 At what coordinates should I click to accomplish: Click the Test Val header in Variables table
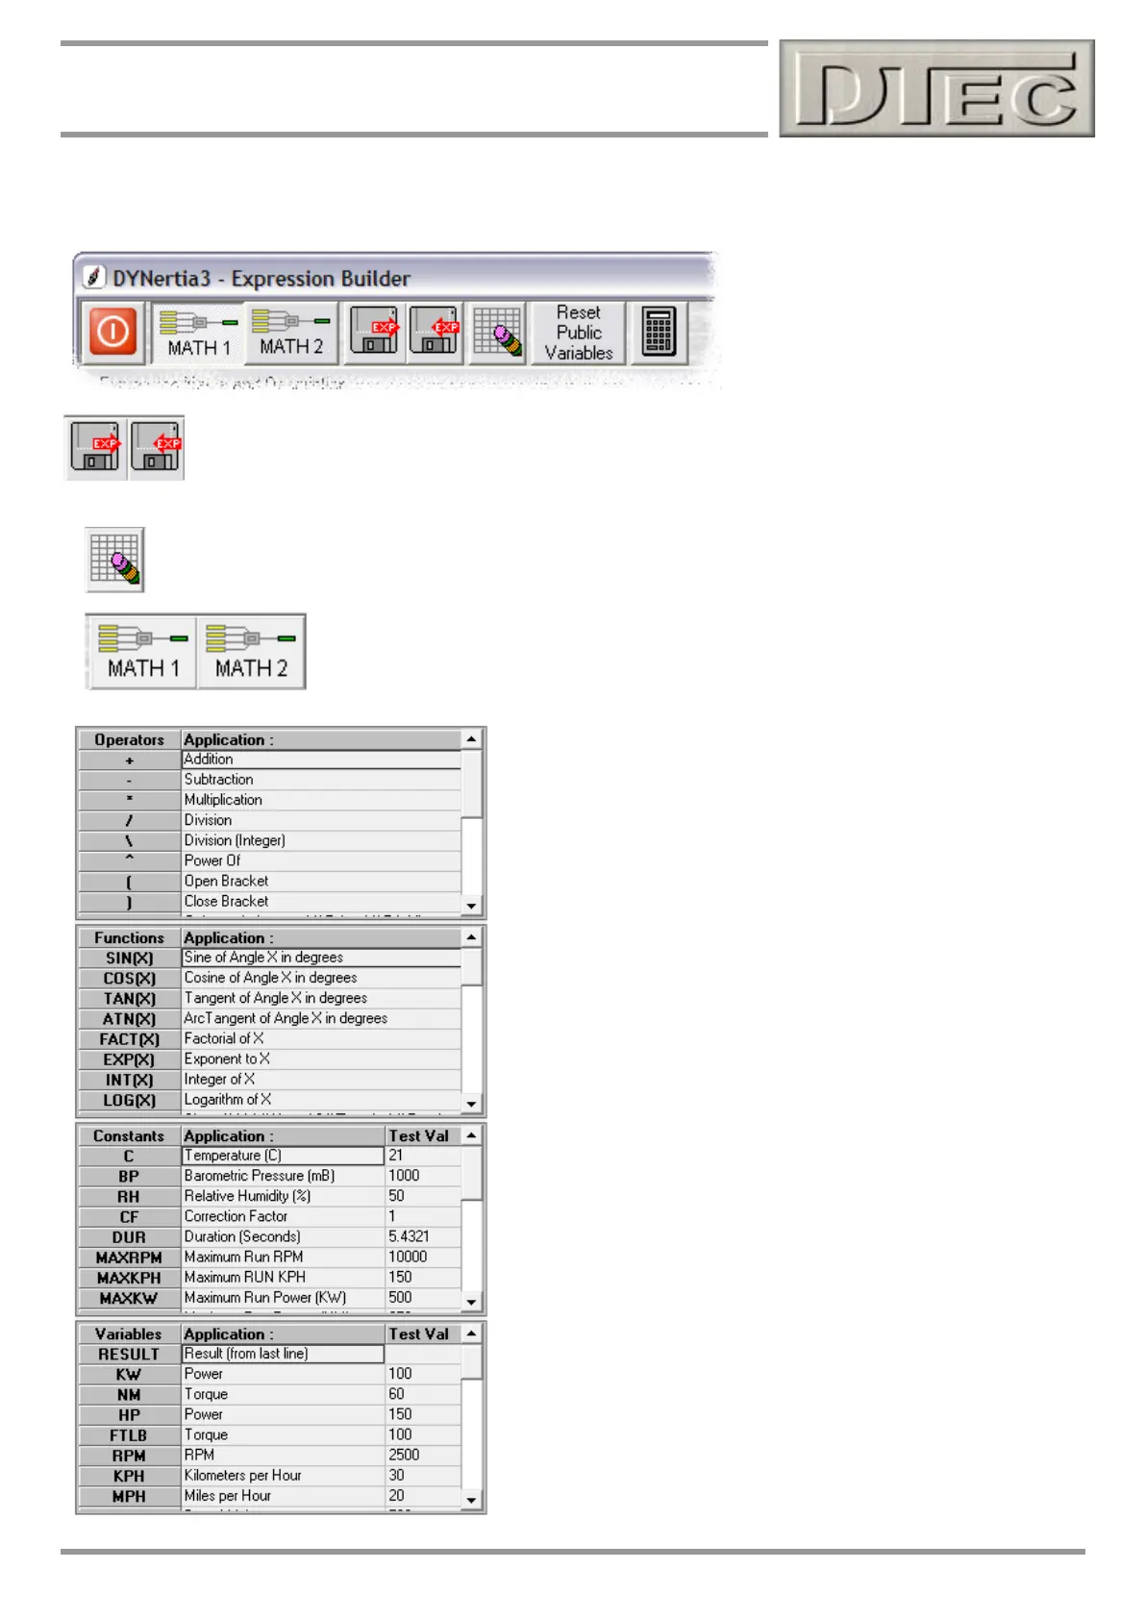(x=423, y=1334)
